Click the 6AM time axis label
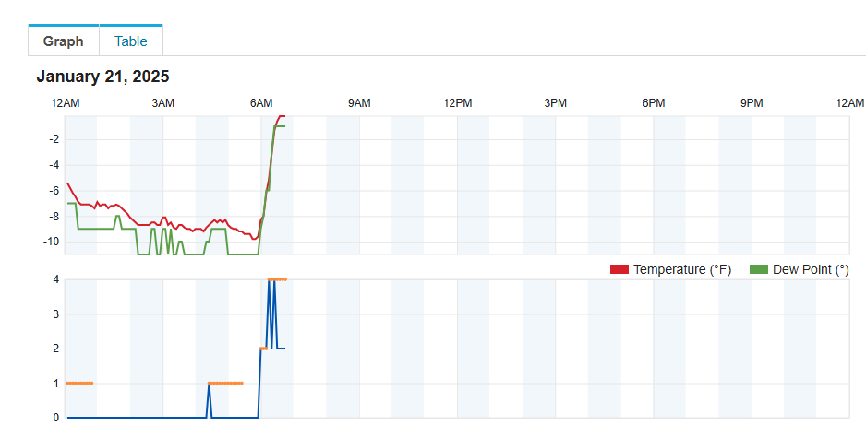The image size is (866, 426). coord(261,103)
